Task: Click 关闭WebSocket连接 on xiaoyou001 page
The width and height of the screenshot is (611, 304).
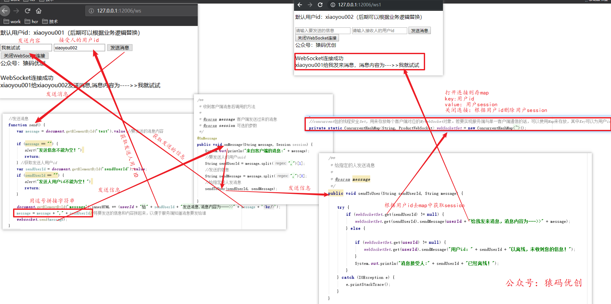Action: pos(25,56)
